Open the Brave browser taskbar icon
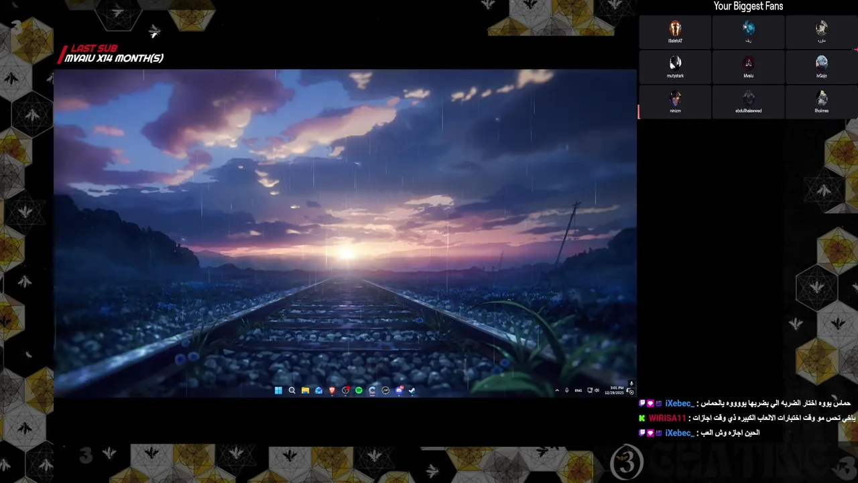This screenshot has width=858, height=483. [x=332, y=390]
